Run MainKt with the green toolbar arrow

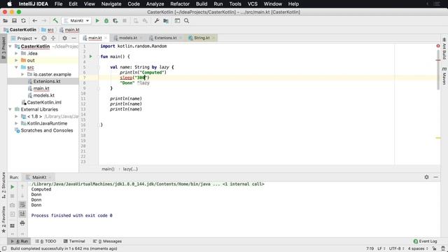click(97, 21)
